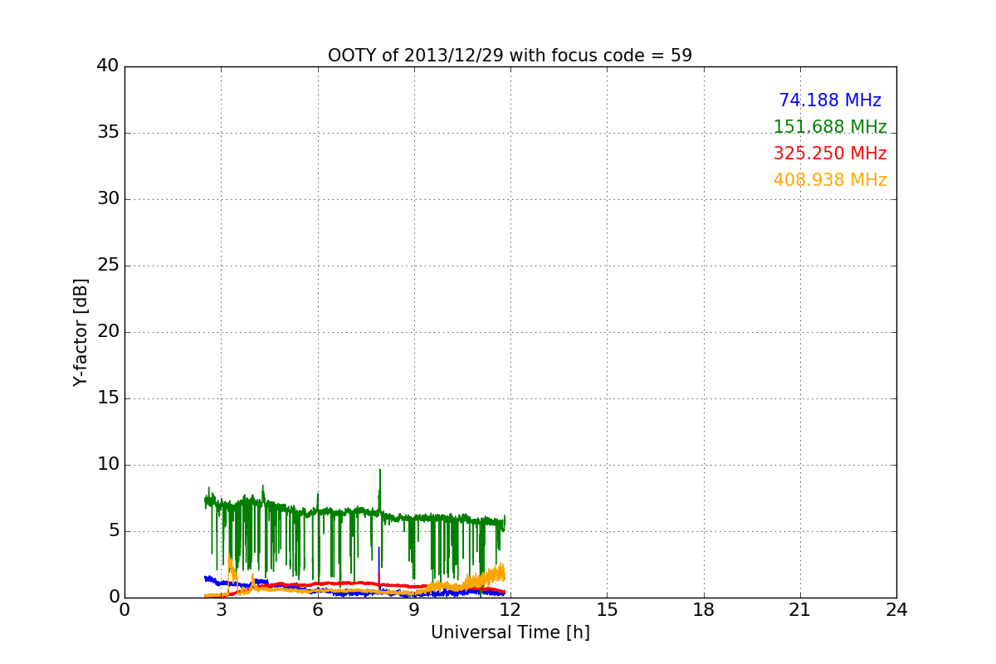Select the orange 408.938 MHz legend label

pos(830,180)
